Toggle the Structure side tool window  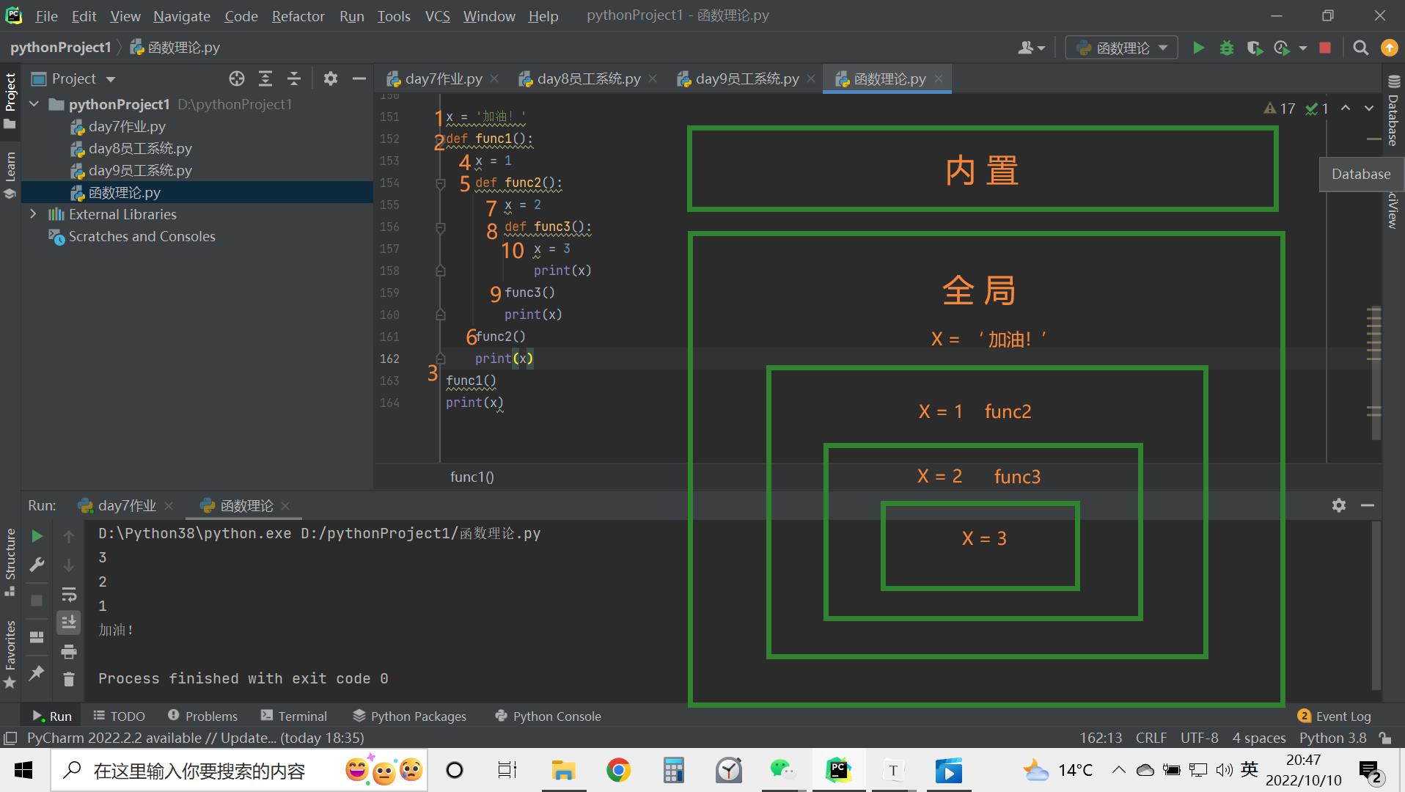coord(10,561)
